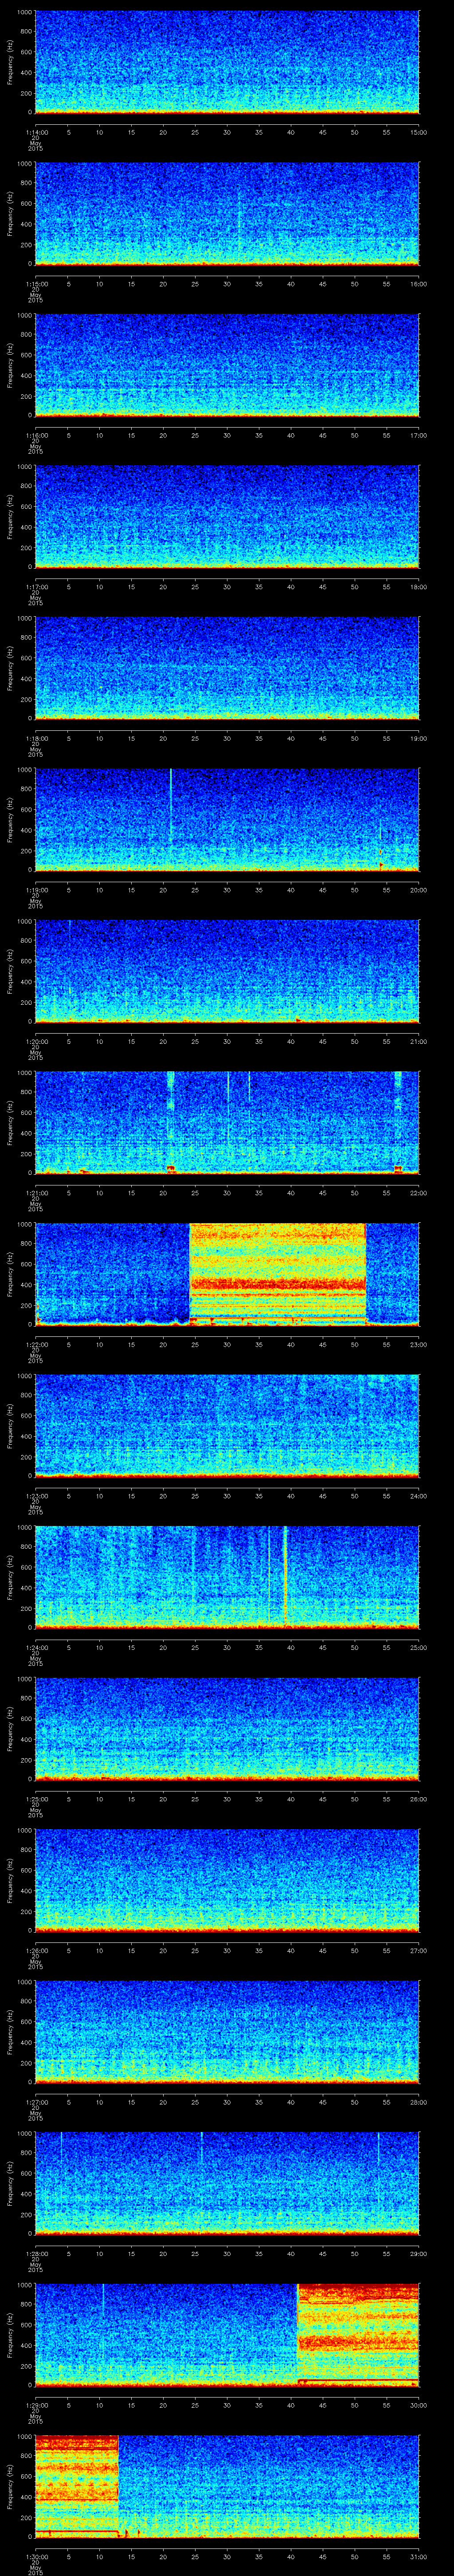Click the loud noise block ending the 1:29:00 panel
Image resolution: width=454 pixels, height=2576 pixels.
click(358, 2335)
